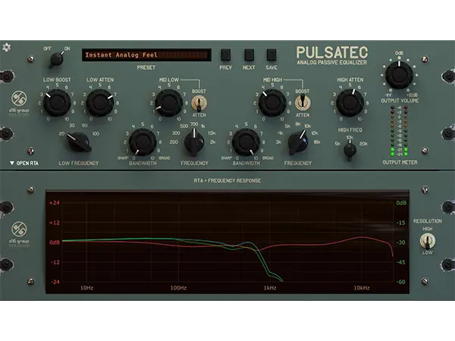Click the 'OUTPUT METER' label
Image resolution: width=455 pixels, height=341 pixels.
(400, 162)
